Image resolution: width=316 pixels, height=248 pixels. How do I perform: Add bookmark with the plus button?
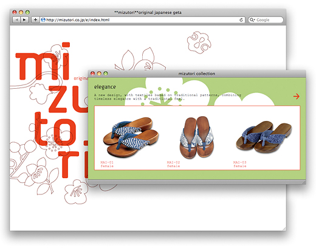[35, 20]
